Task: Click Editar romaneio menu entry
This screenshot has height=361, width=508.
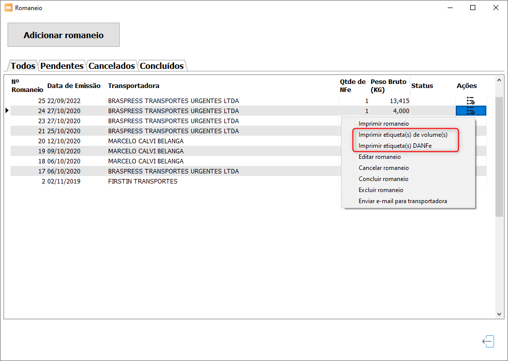Action: click(379, 157)
